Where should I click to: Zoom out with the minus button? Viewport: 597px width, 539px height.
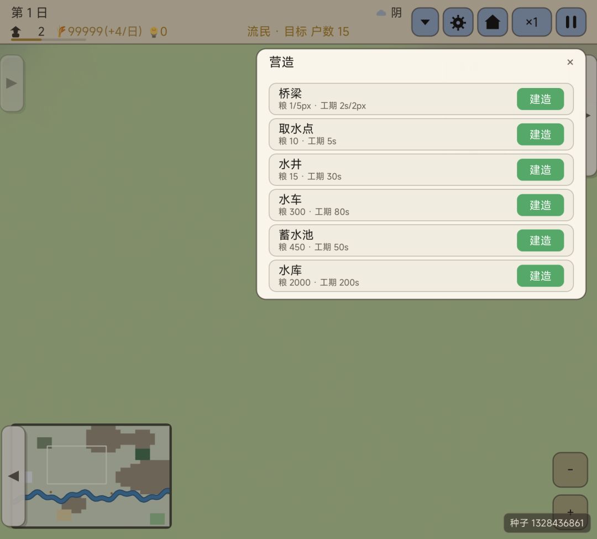point(570,470)
